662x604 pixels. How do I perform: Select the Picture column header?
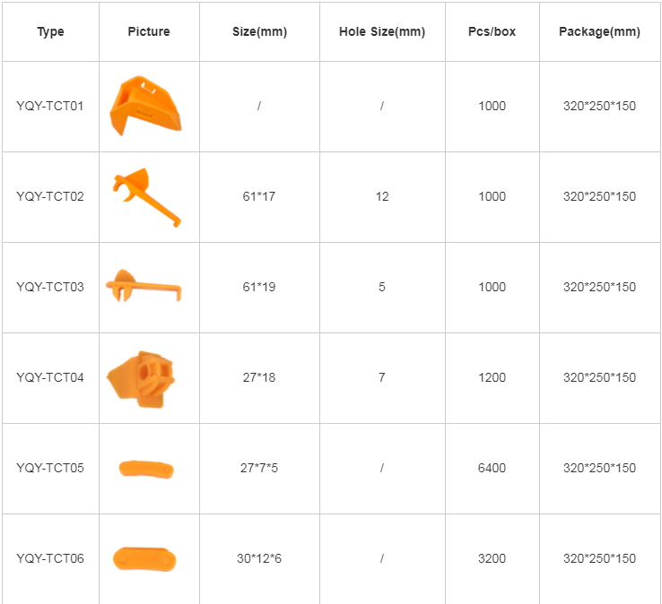pos(149,31)
